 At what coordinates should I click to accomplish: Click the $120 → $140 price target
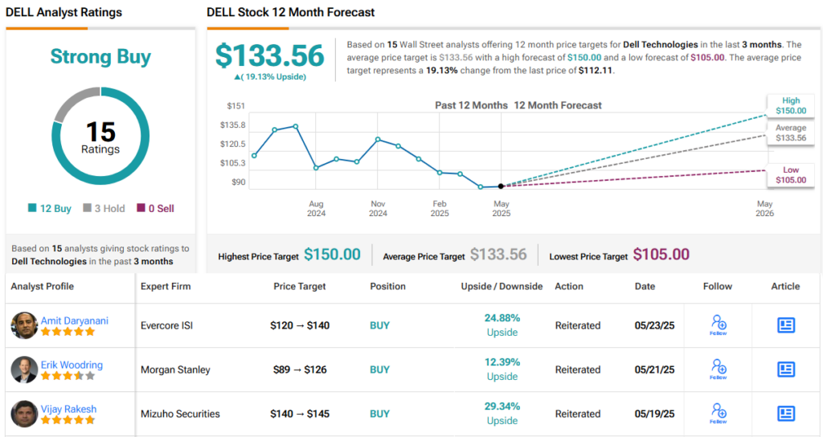click(300, 325)
